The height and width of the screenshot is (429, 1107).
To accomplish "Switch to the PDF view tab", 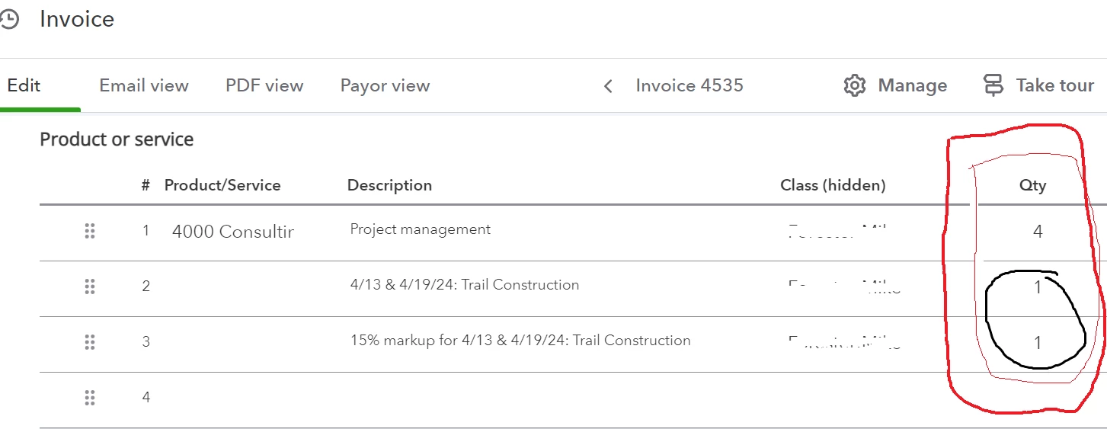I will pos(264,85).
